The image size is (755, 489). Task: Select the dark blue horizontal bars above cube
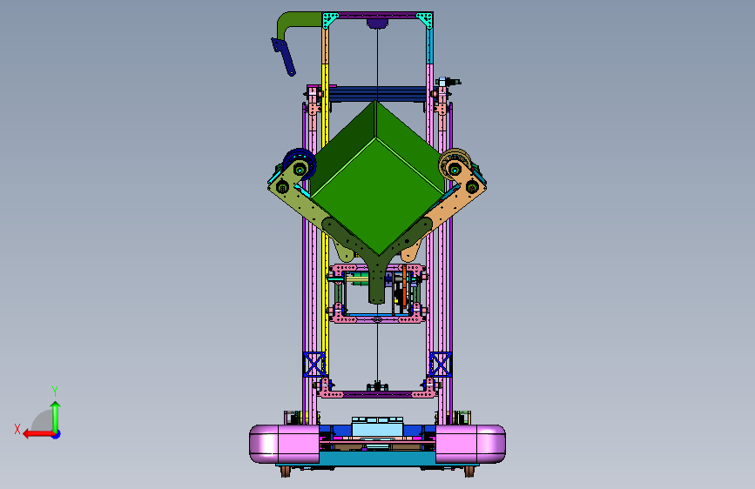[377, 94]
